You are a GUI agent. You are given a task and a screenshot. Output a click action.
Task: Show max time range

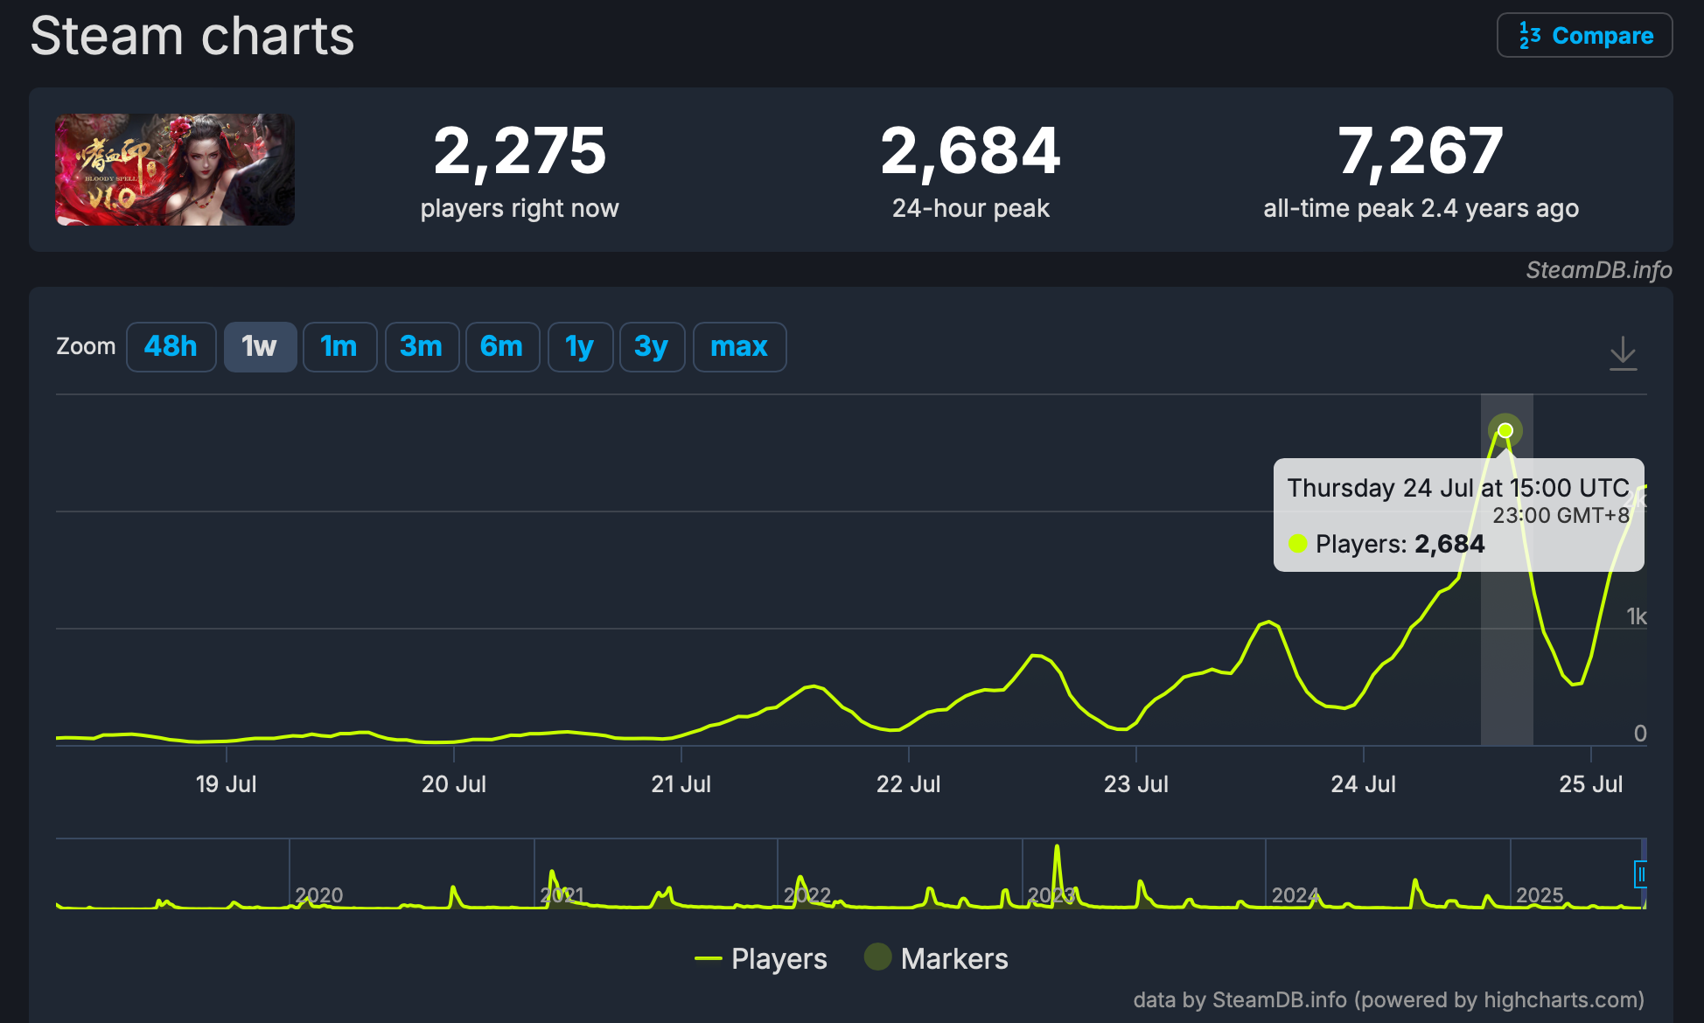coord(739,346)
